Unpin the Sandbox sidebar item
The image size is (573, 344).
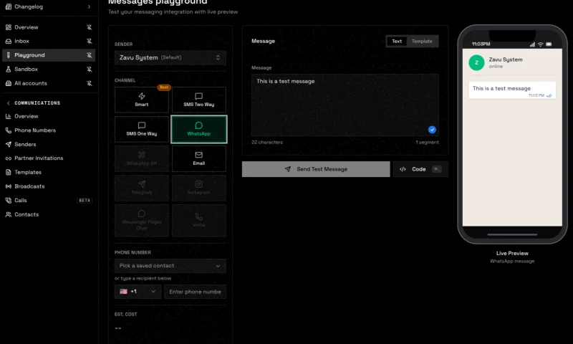pos(89,69)
